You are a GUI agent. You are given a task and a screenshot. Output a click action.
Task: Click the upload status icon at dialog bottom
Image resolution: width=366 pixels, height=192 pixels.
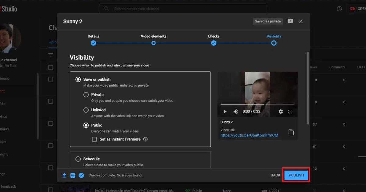64,175
